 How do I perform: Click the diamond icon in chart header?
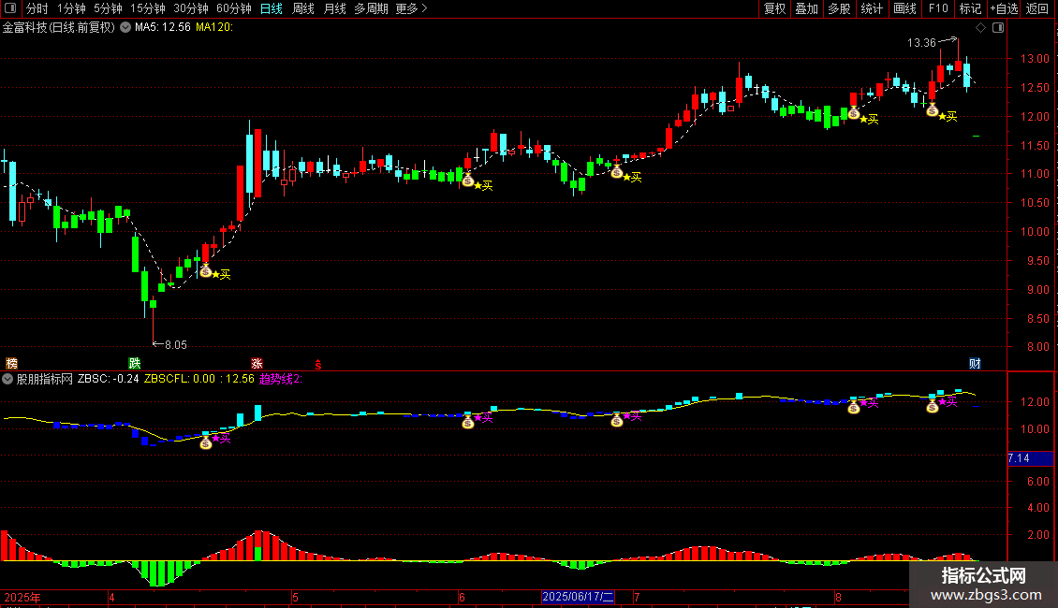pyautogui.click(x=980, y=28)
